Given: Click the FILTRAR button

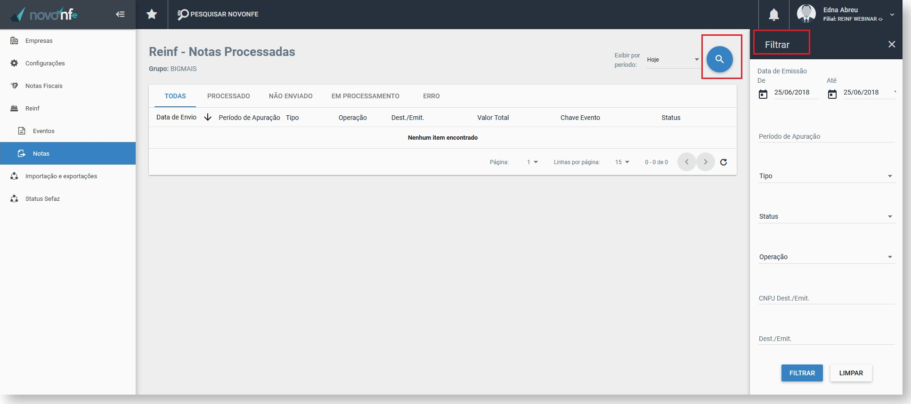Looking at the screenshot, I should click(x=802, y=373).
